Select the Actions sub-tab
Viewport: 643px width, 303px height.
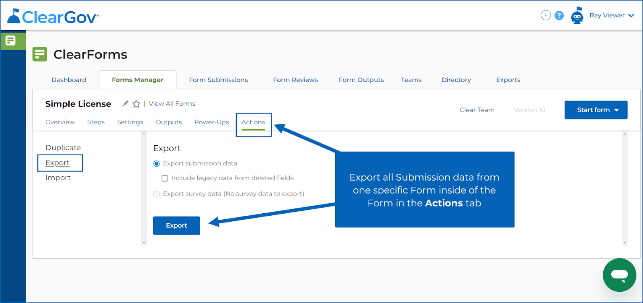point(253,122)
